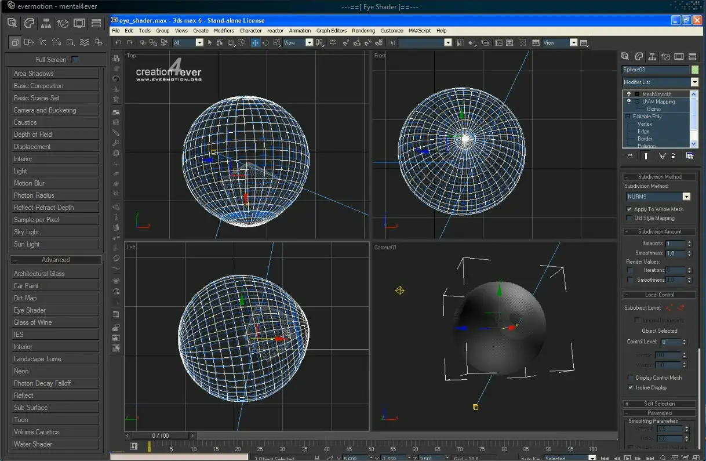
Task: Open the NURMS Subdivision Method dropdown
Action: [x=685, y=196]
